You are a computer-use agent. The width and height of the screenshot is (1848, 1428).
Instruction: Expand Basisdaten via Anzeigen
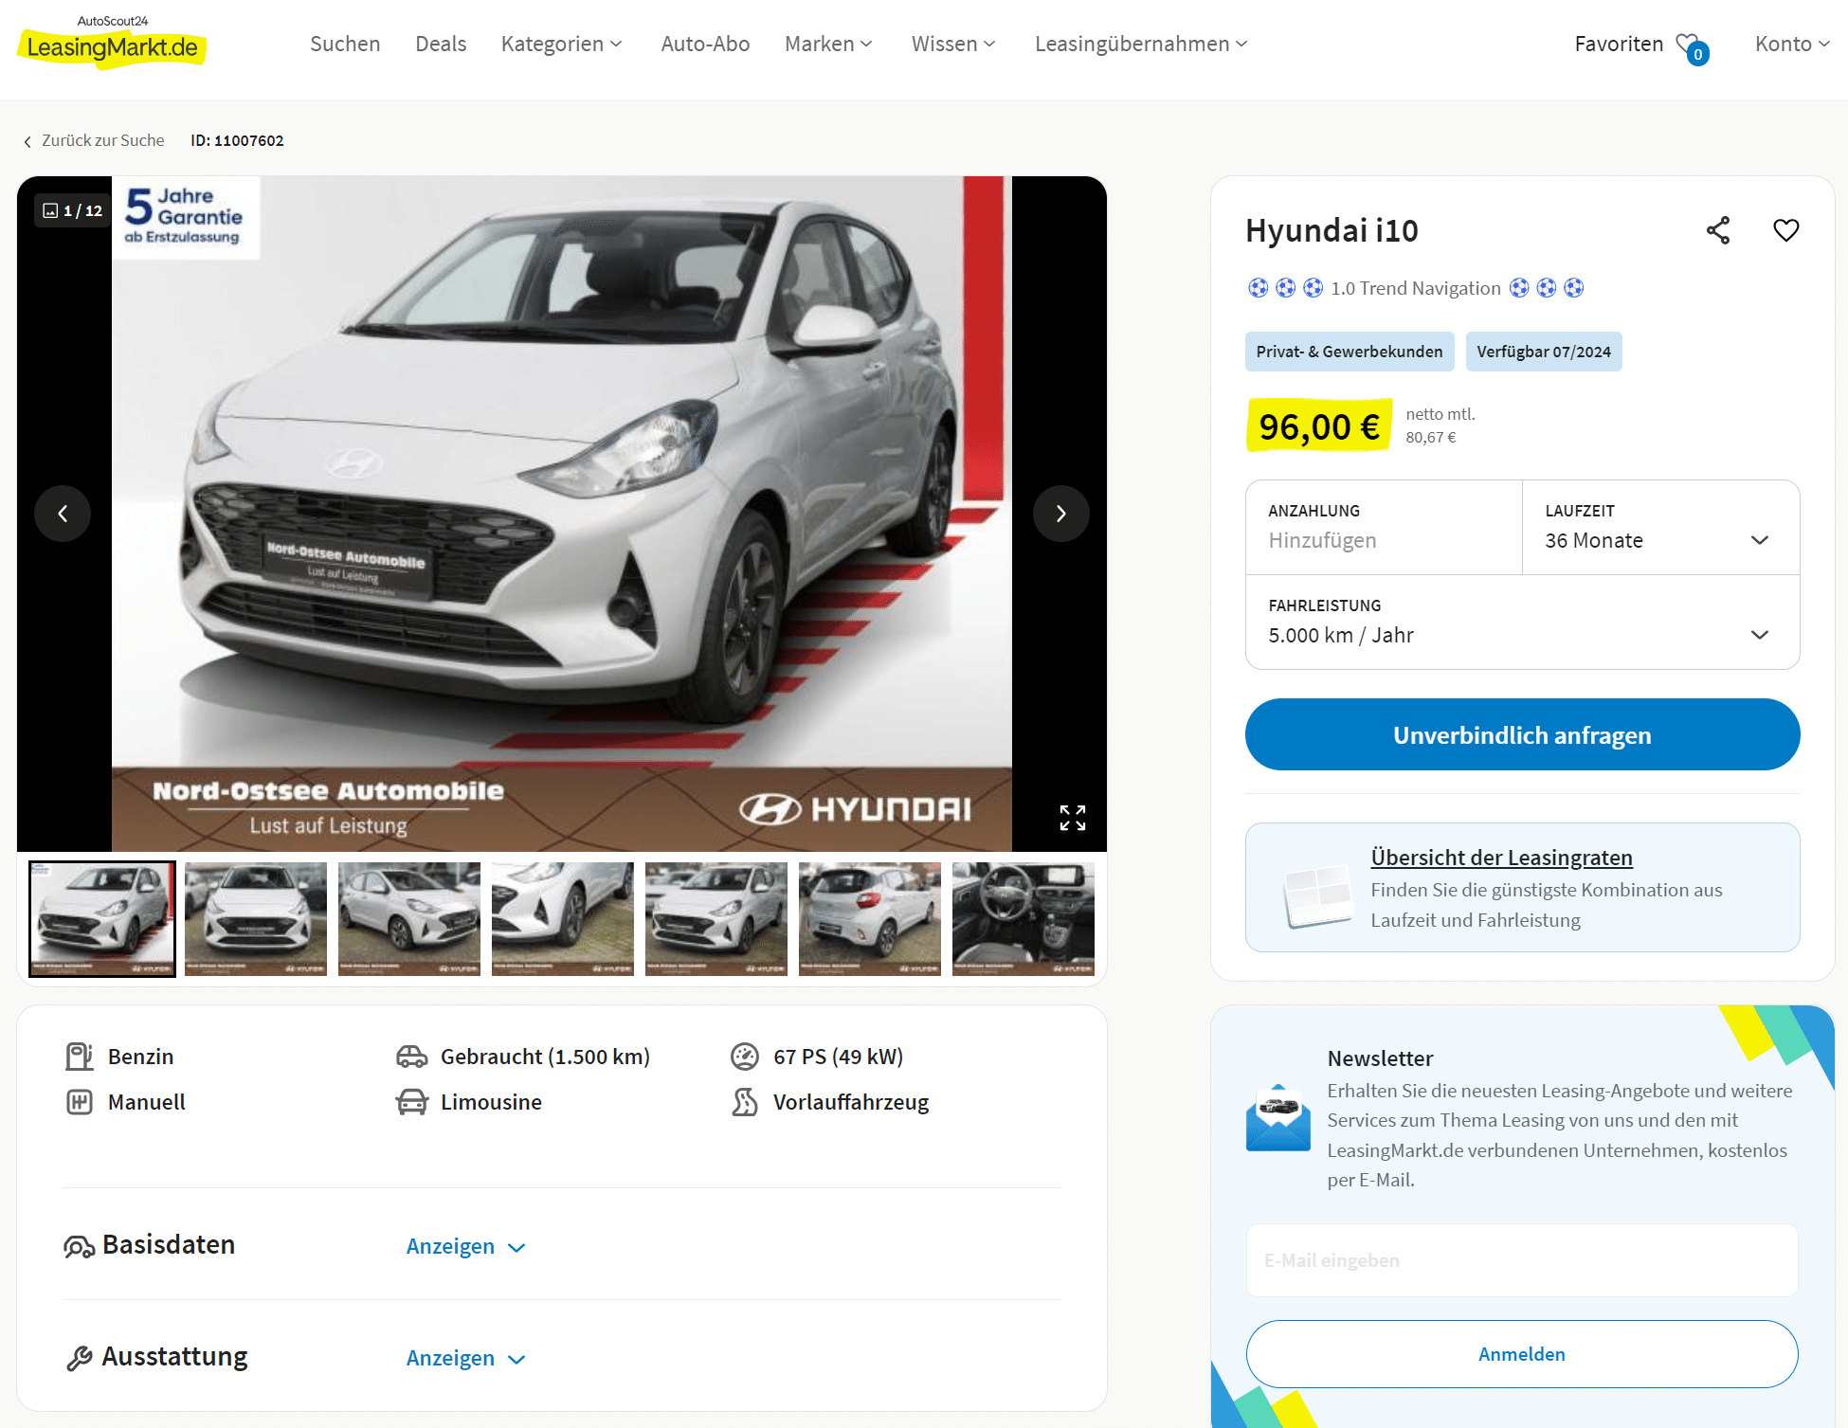click(465, 1246)
